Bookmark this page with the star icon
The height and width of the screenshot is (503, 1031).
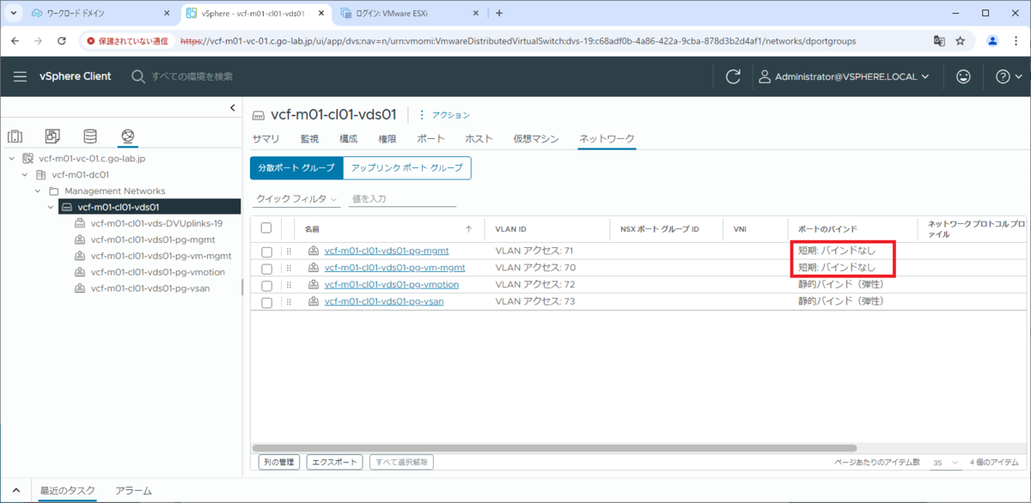click(x=961, y=40)
